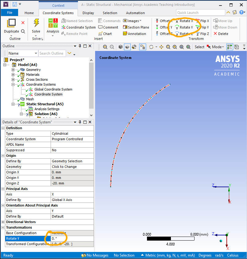
Task: Select the Mesh item in the tree
Action: (x=30, y=99)
